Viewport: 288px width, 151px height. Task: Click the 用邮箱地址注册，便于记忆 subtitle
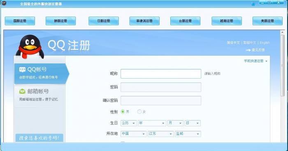pyautogui.click(x=39, y=100)
